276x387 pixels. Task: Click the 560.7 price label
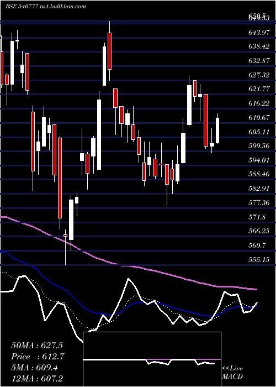(257, 245)
